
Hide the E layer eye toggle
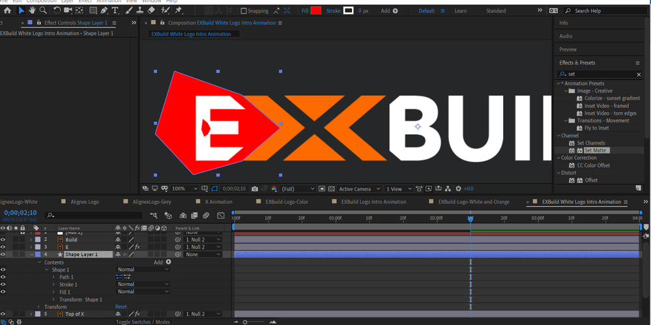point(3,247)
